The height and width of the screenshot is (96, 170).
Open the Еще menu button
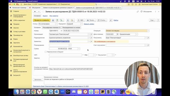pos(152,20)
